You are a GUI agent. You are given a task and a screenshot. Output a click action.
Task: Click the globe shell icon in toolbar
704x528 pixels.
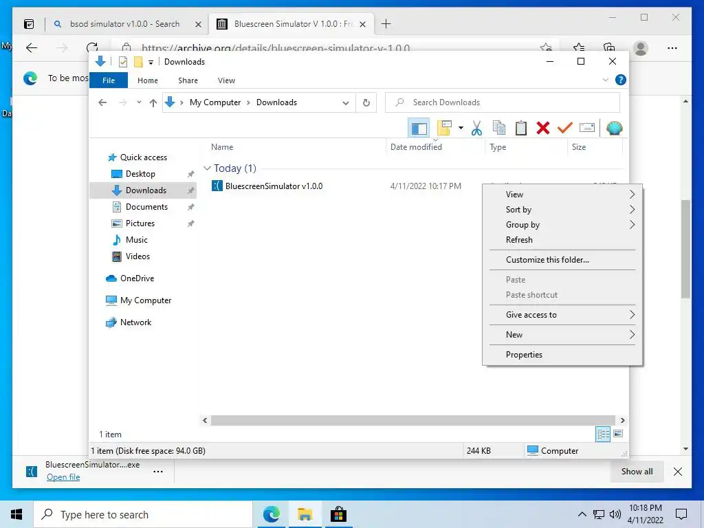(614, 129)
